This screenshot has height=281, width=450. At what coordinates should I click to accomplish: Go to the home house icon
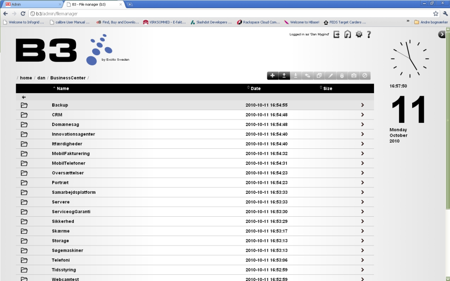click(x=347, y=35)
